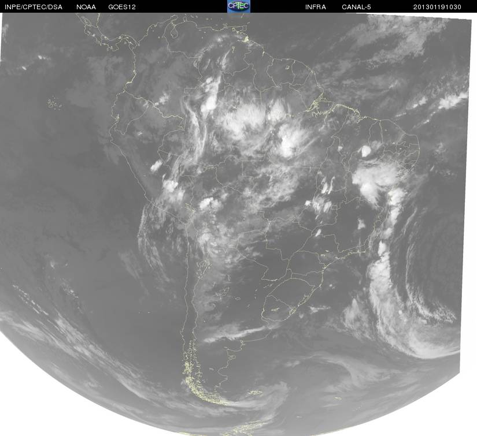Screen dimensions: 477x436
Task: Click the INFRA label in the header
Action: coord(316,7)
